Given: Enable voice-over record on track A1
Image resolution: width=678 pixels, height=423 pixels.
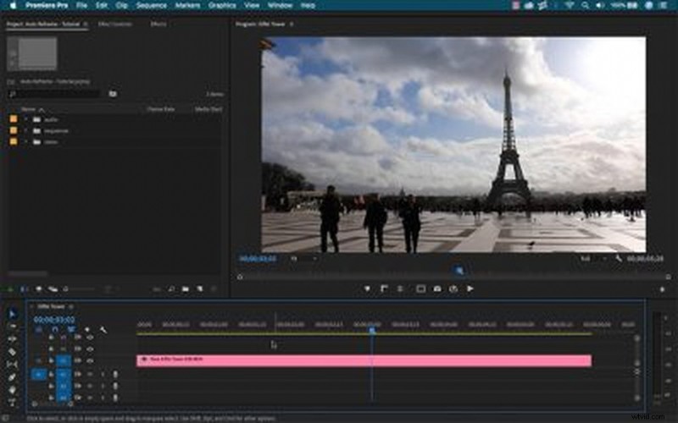Looking at the screenshot, I should click(115, 374).
